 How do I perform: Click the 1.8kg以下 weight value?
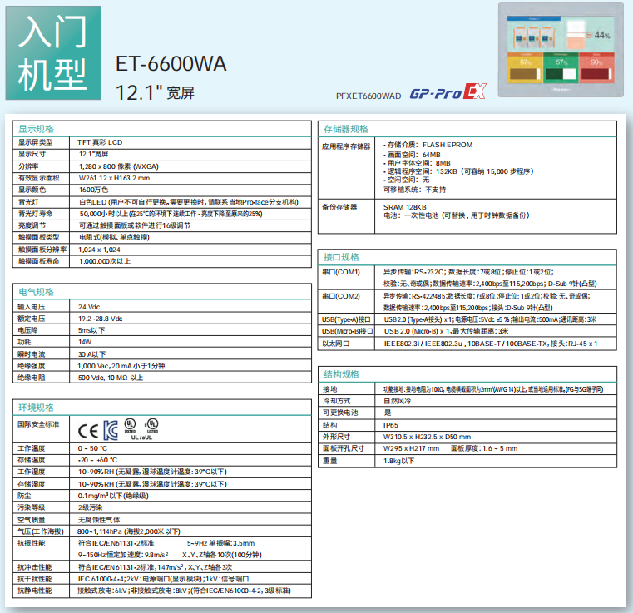pos(398,461)
